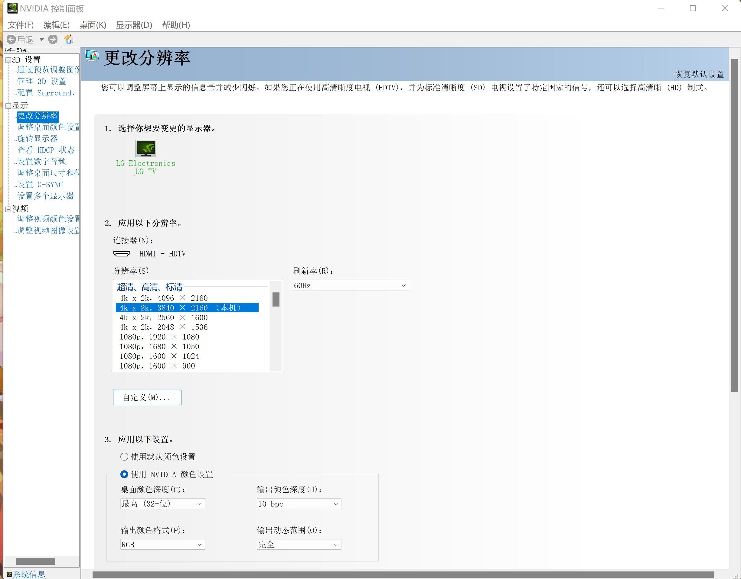
Task: Open the 文件(F) menu
Action: [21, 25]
